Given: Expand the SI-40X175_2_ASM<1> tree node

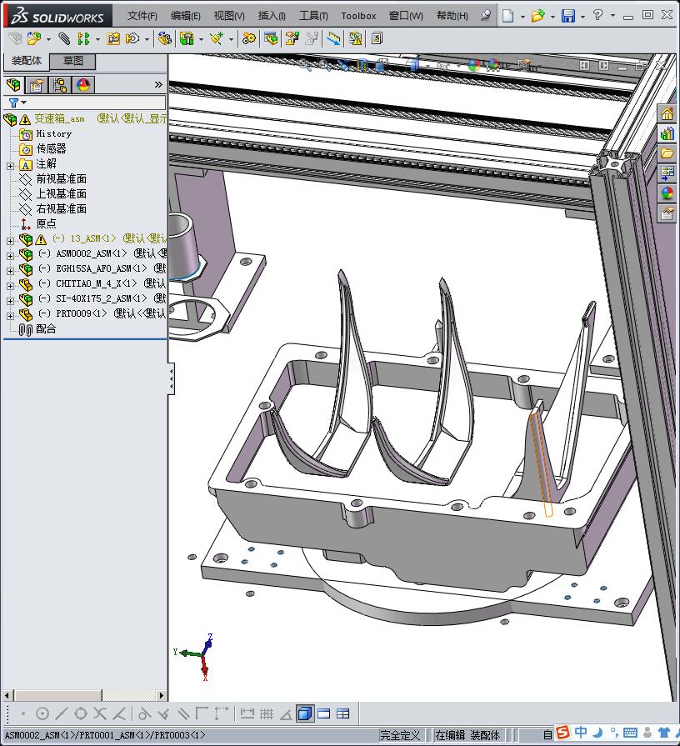Looking at the screenshot, I should [10, 301].
